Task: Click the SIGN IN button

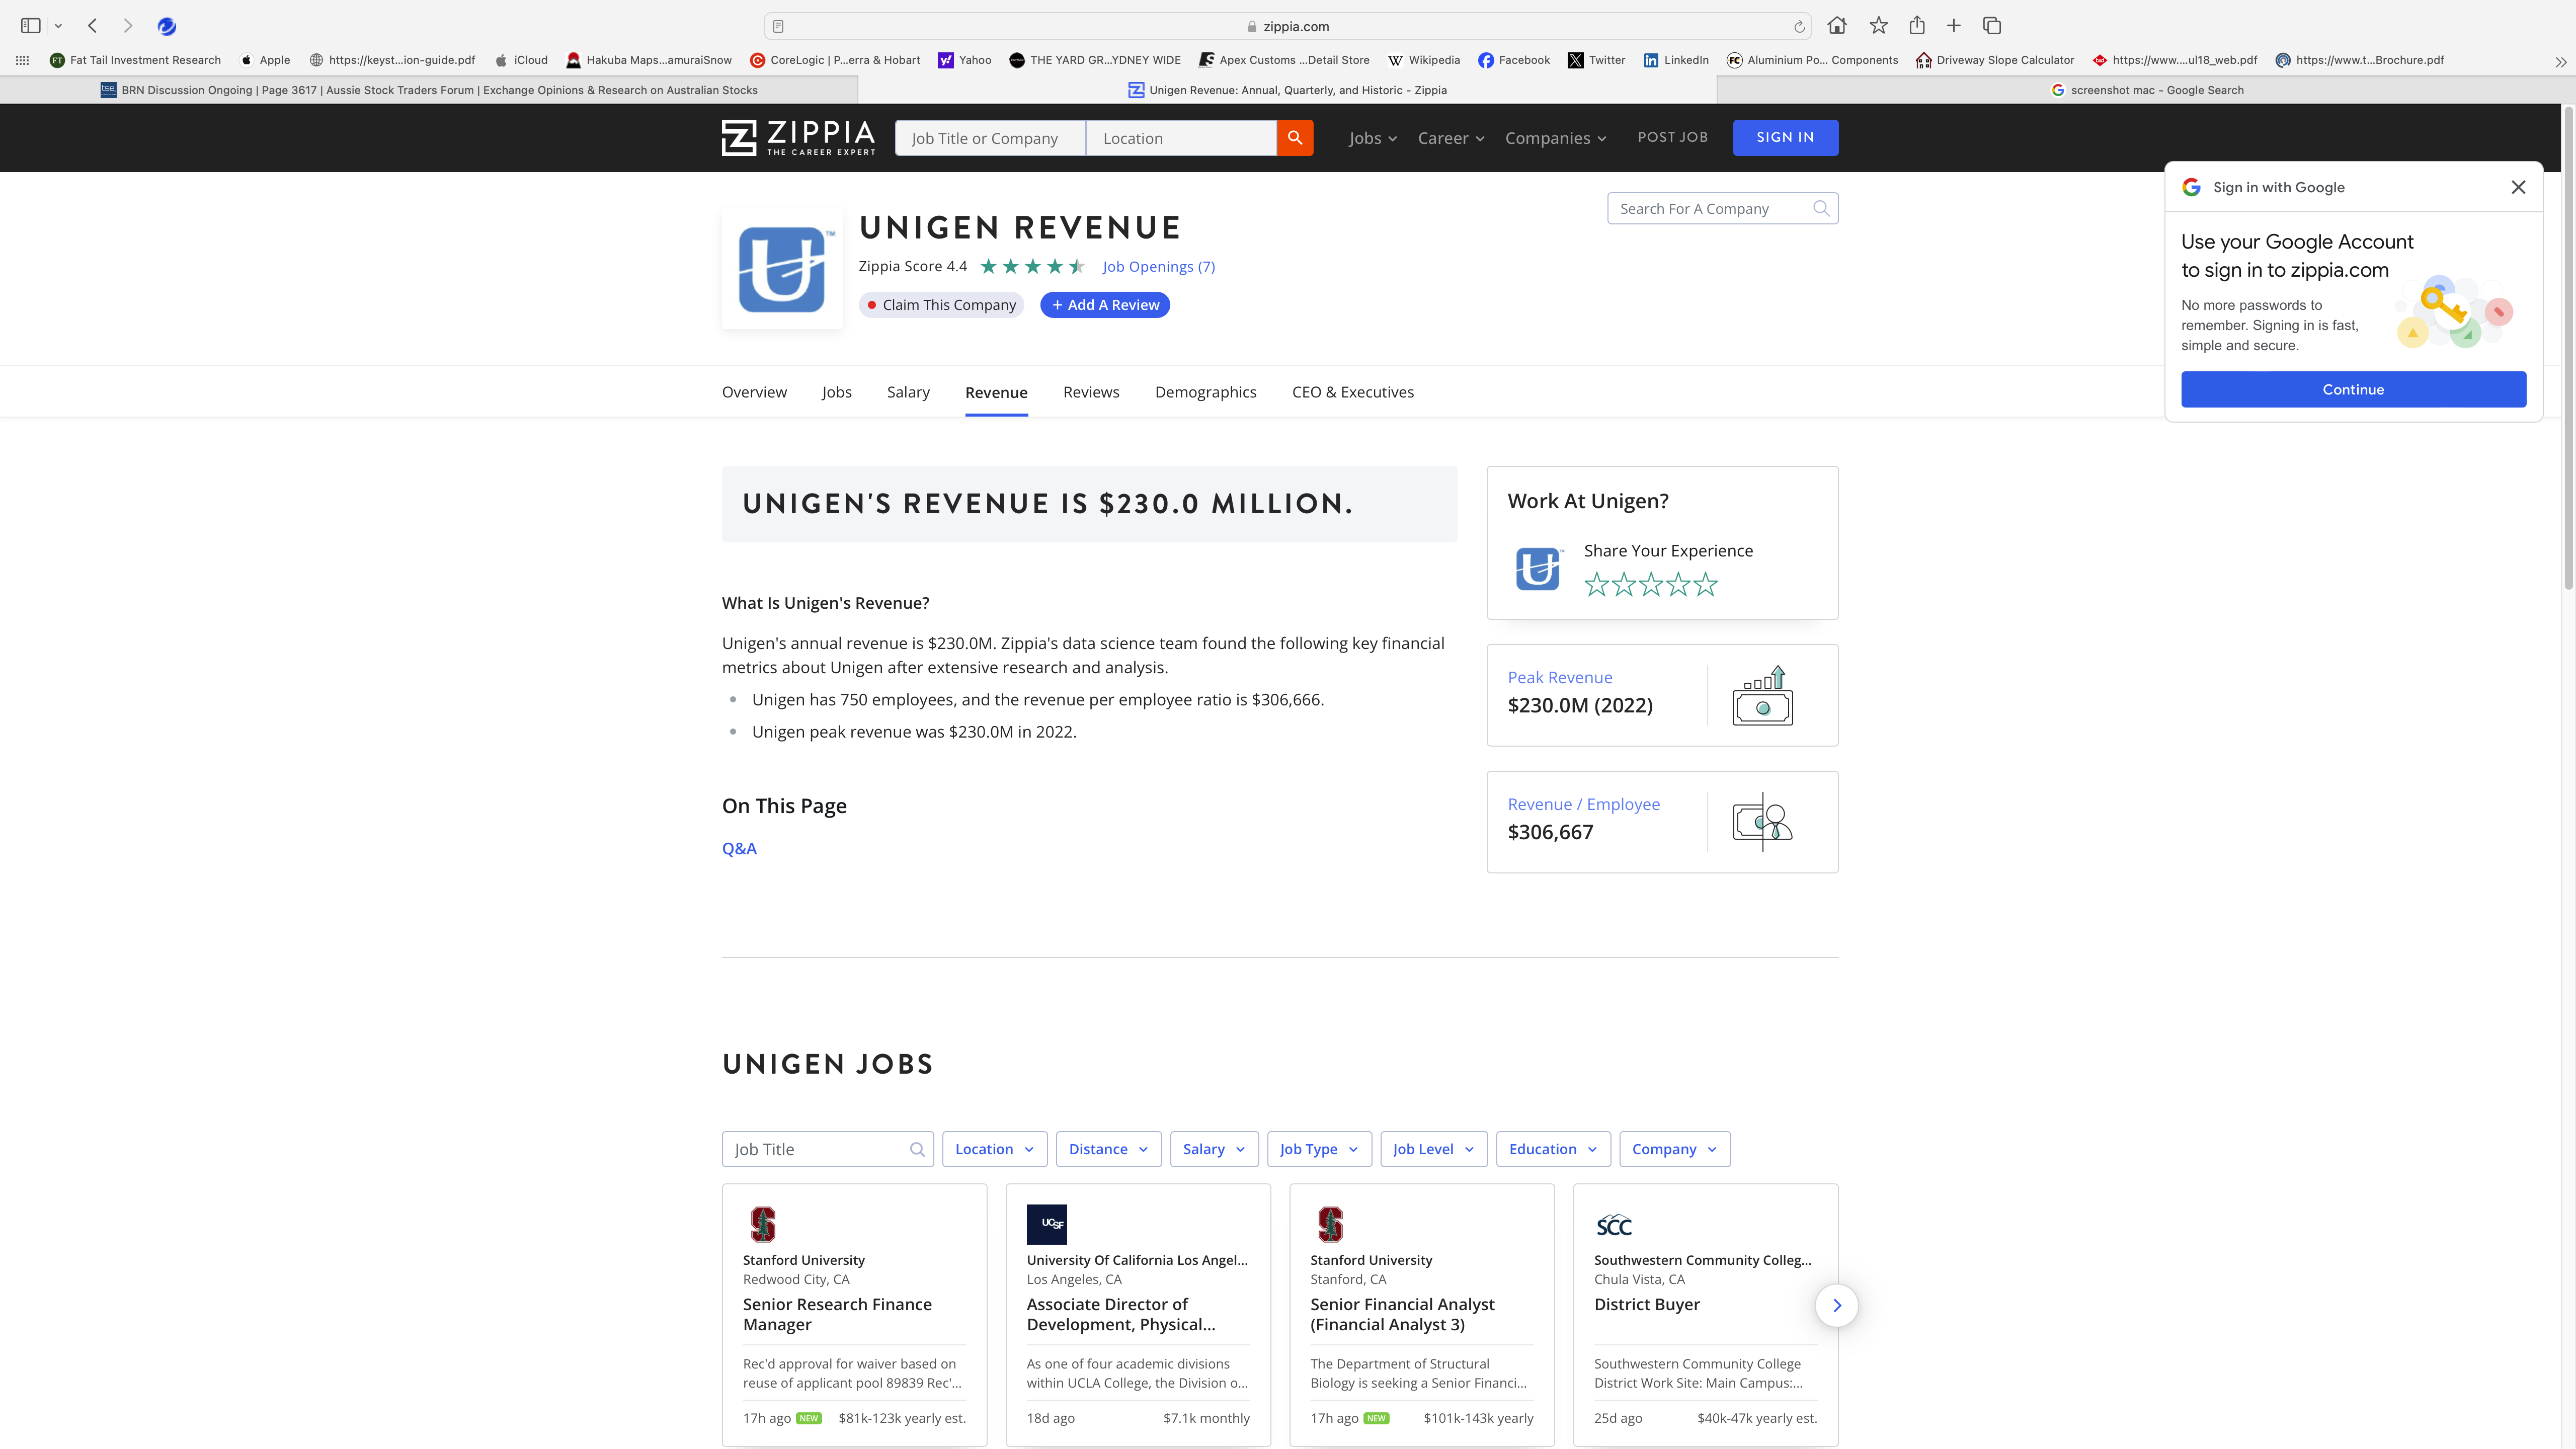Action: (1785, 138)
